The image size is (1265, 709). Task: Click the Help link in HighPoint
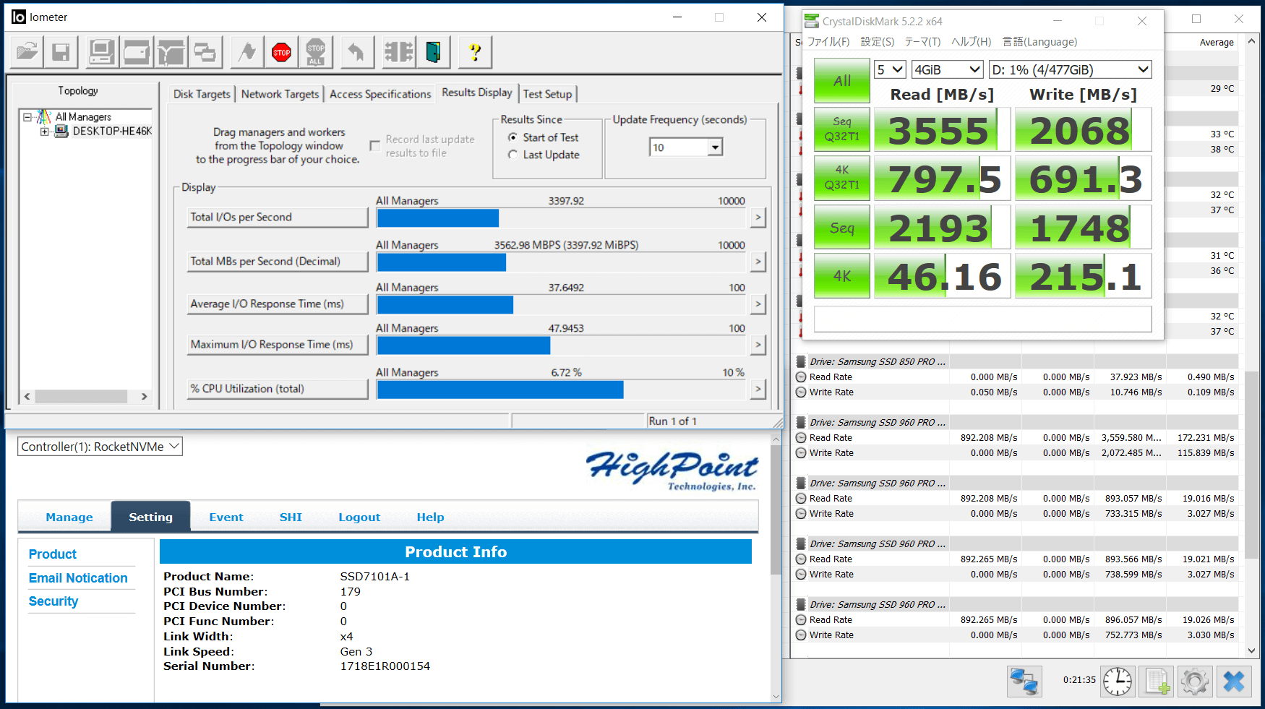point(430,517)
